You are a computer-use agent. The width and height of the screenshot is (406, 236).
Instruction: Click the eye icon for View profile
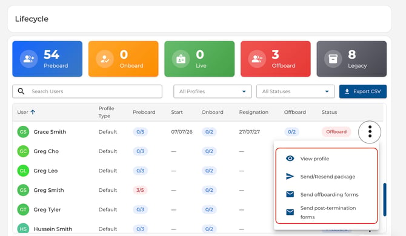(x=290, y=159)
